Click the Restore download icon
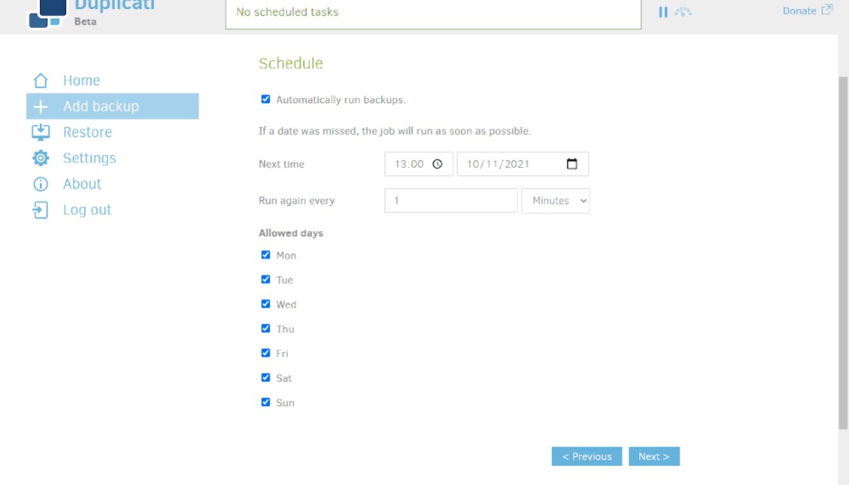The height and width of the screenshot is (485, 849). click(40, 132)
